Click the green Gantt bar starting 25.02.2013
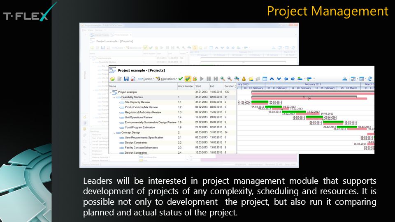 click(x=347, y=127)
